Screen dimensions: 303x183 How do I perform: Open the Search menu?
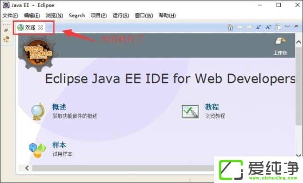[x=77, y=15]
